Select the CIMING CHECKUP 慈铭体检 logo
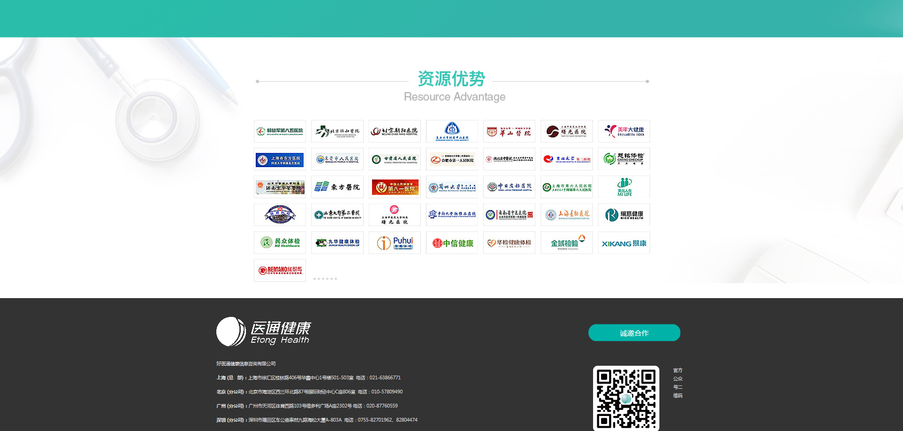This screenshot has height=431, width=903. (x=624, y=159)
